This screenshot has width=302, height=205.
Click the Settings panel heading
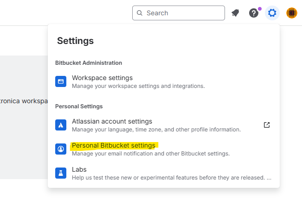tap(75, 41)
